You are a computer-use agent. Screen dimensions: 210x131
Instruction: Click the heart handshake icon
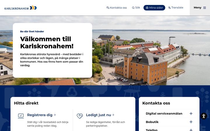click(x=80, y=116)
